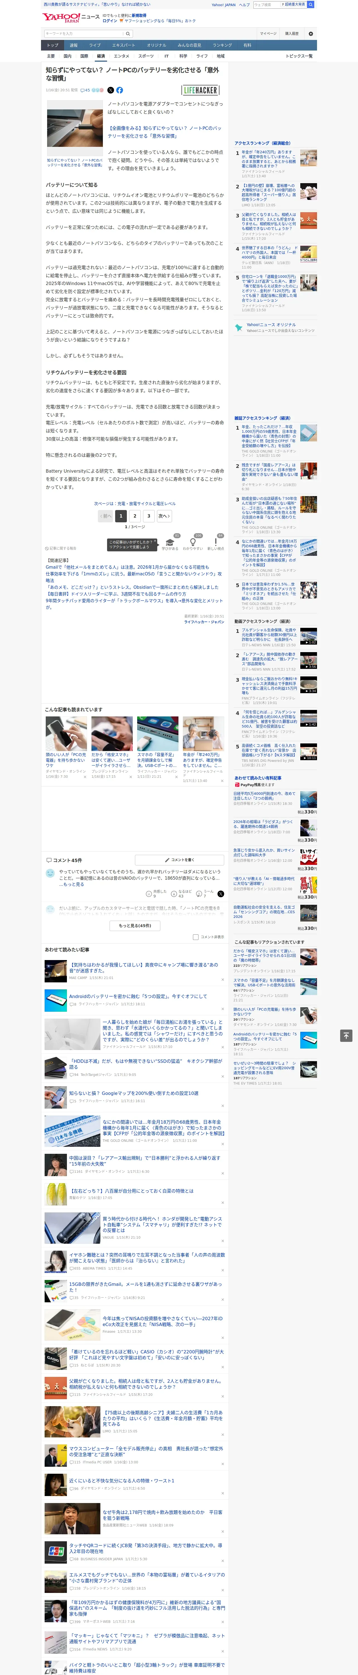Play video ranking item プルデンシャル生命保険
The image size is (358, 1675).
309,636
